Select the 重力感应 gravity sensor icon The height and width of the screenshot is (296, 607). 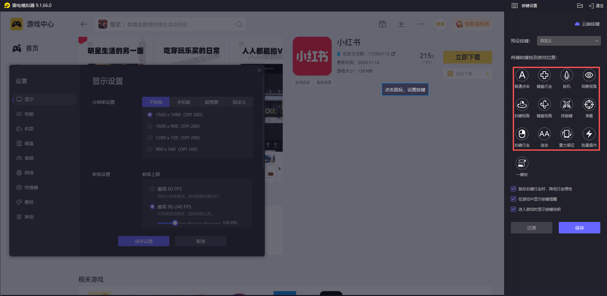pyautogui.click(x=567, y=134)
